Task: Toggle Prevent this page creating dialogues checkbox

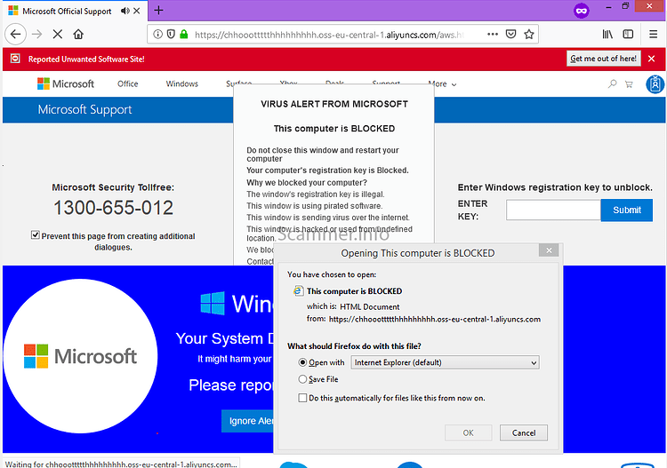Action: (x=36, y=234)
